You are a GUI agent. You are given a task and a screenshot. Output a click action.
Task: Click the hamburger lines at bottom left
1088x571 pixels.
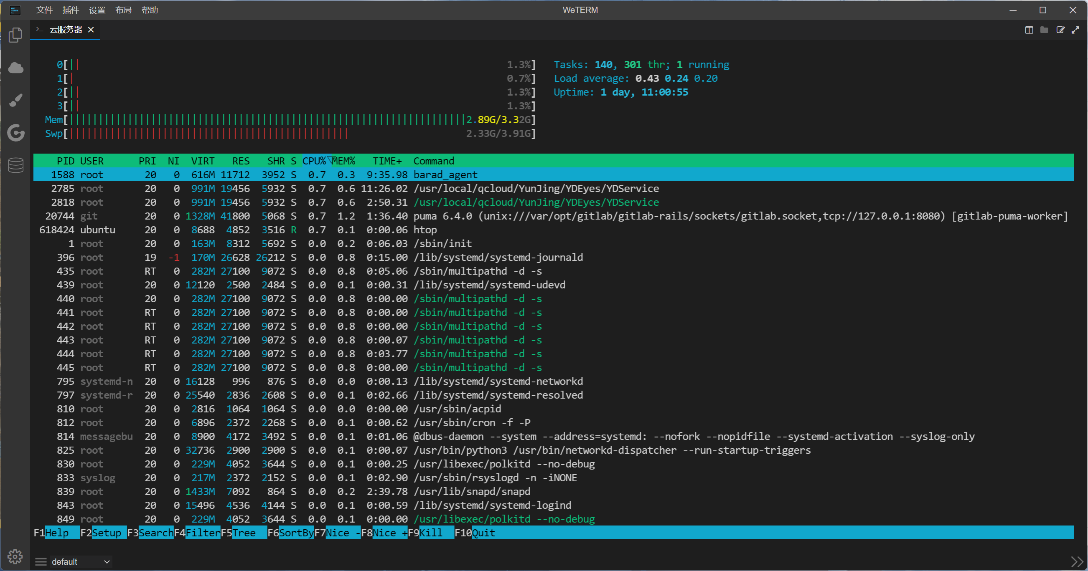[41, 562]
